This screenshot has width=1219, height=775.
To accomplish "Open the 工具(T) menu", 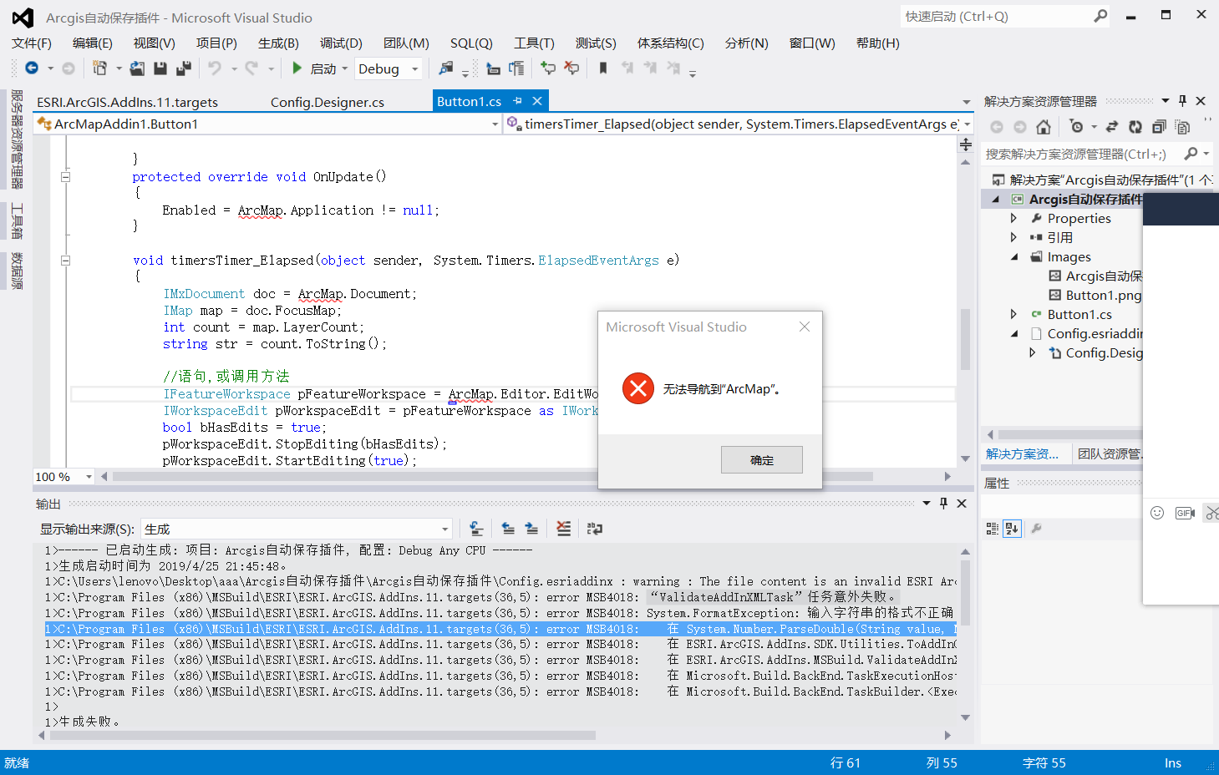I will click(534, 43).
